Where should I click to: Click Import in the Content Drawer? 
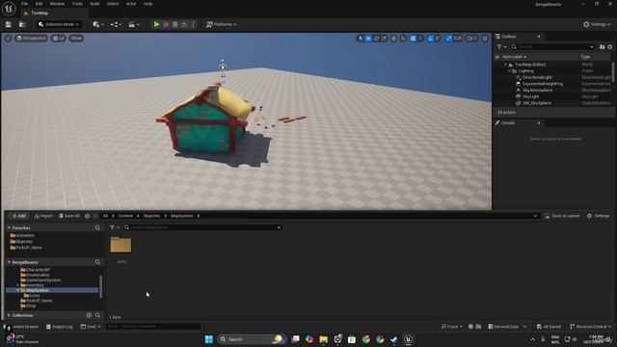click(x=43, y=216)
